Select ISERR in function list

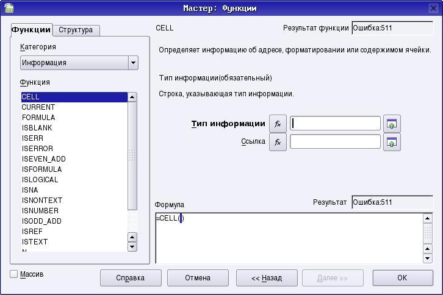tap(74, 138)
